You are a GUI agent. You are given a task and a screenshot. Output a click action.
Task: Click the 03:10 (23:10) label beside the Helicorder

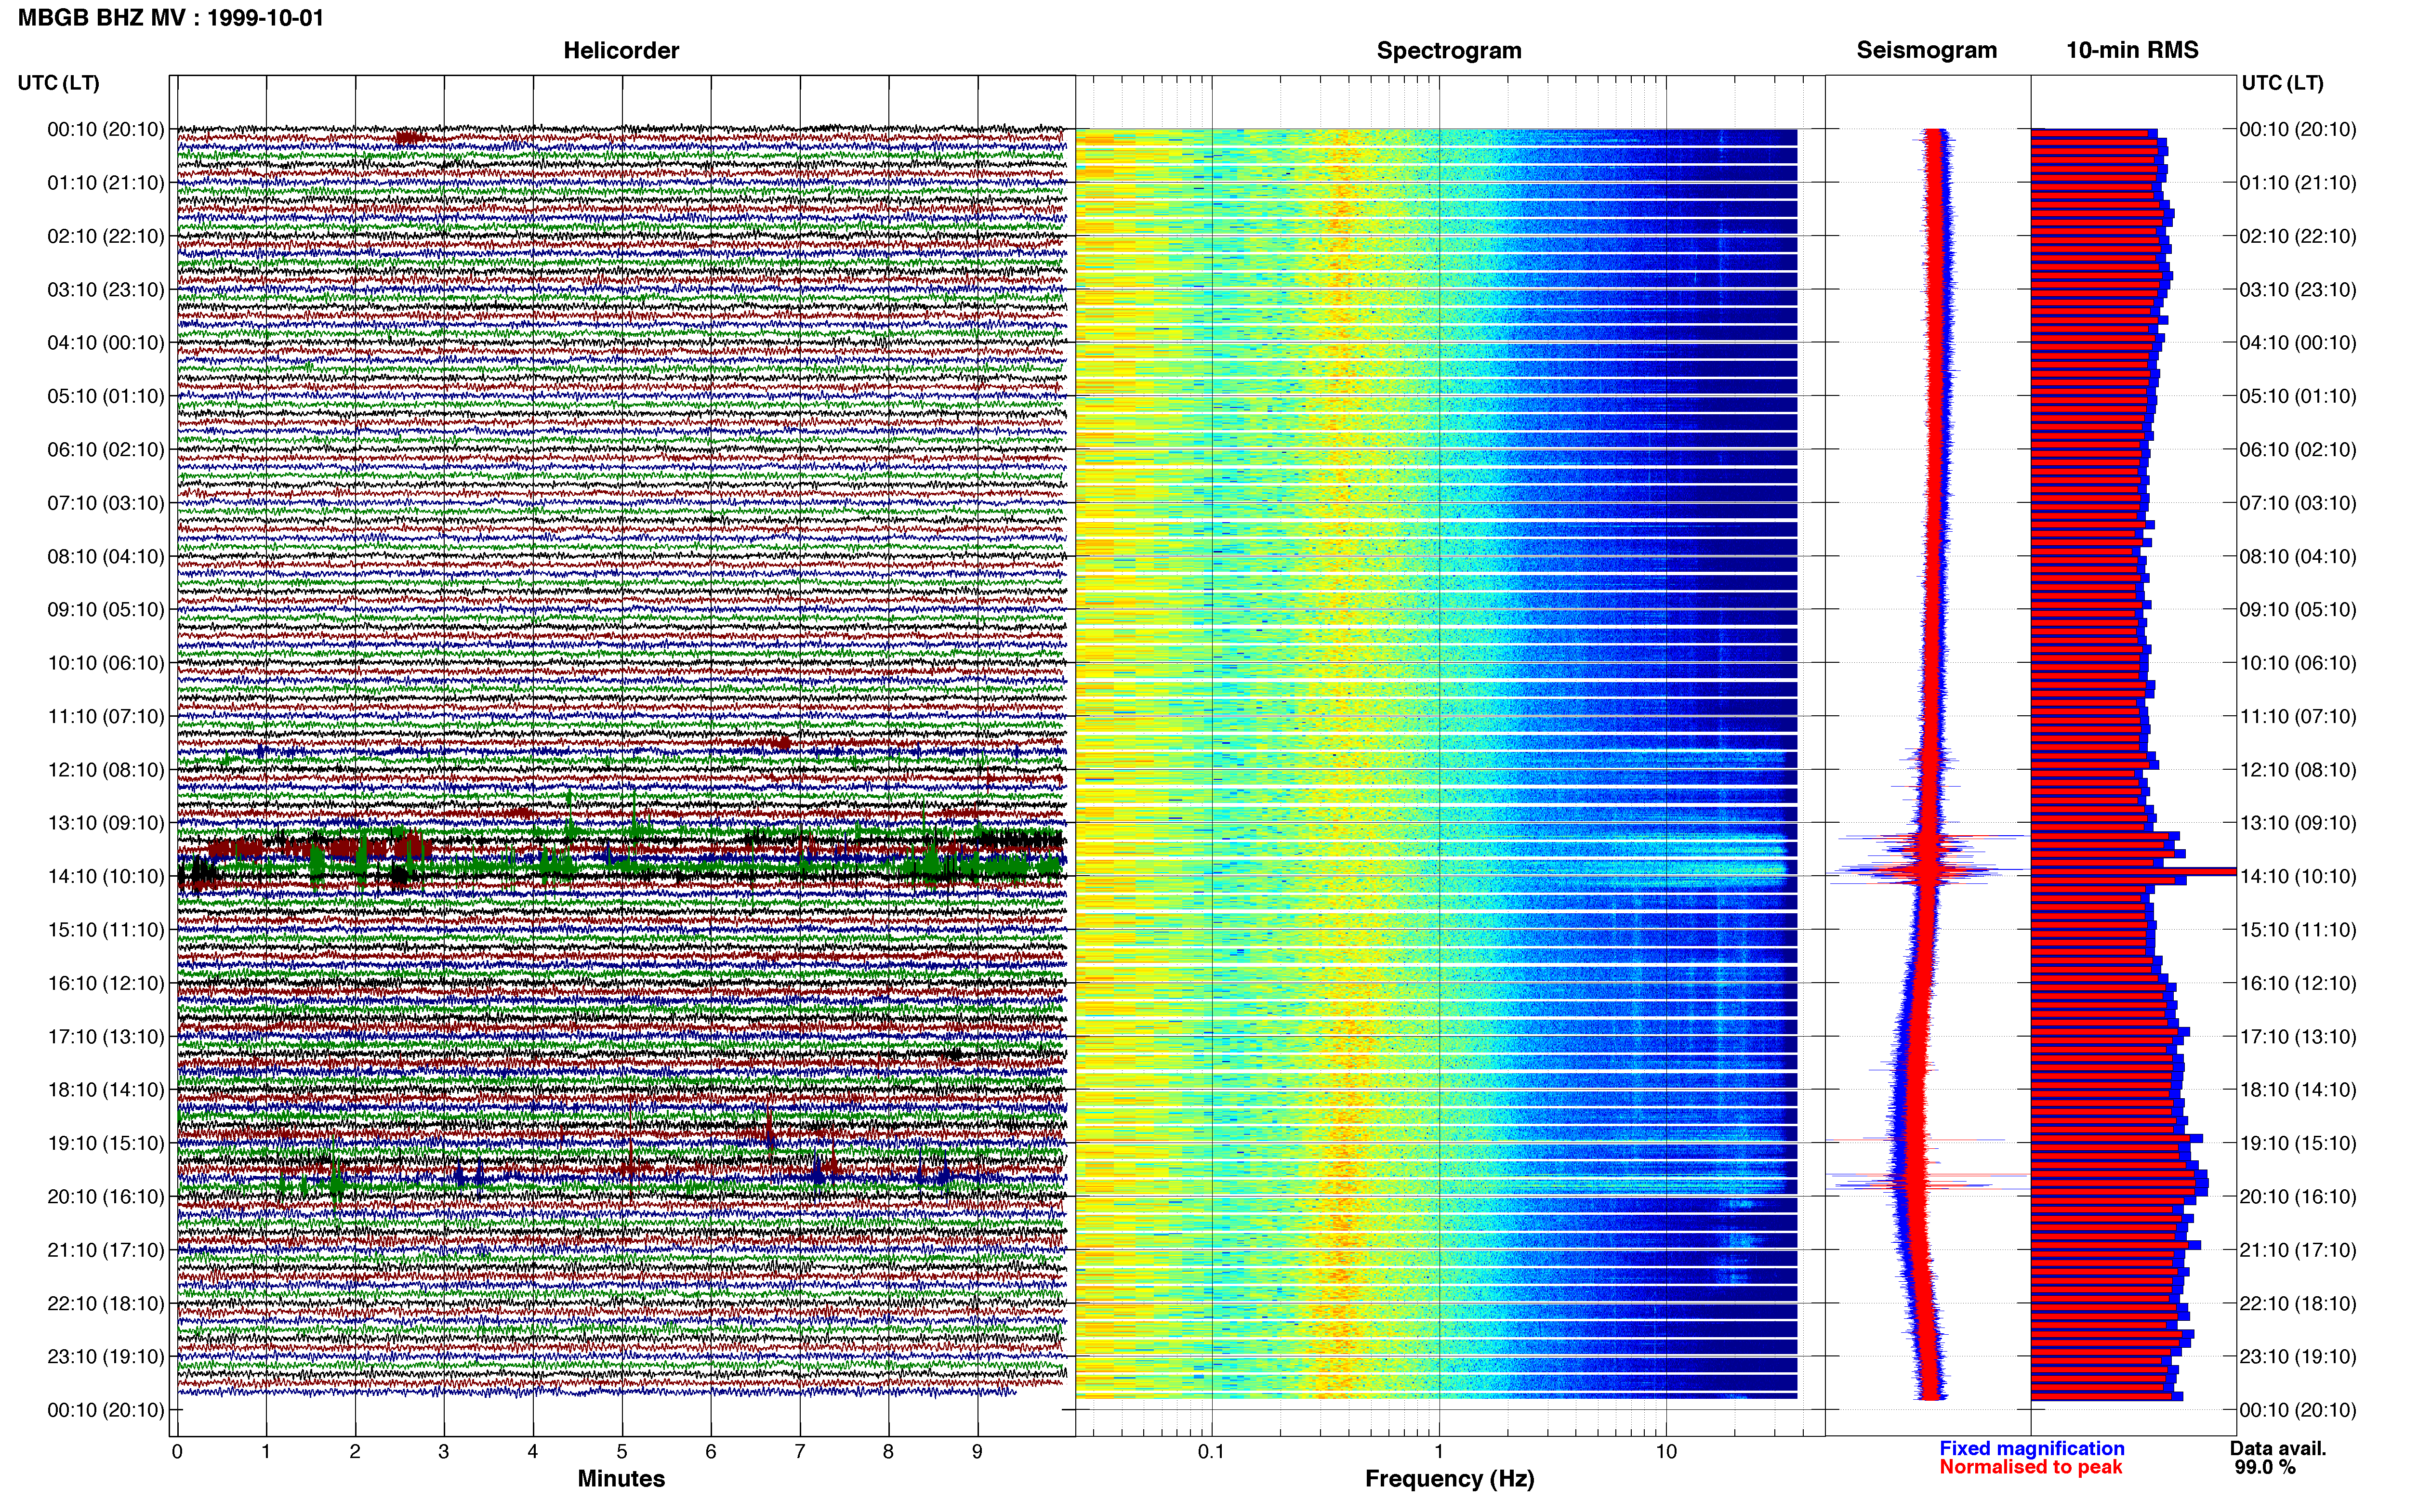(x=106, y=290)
